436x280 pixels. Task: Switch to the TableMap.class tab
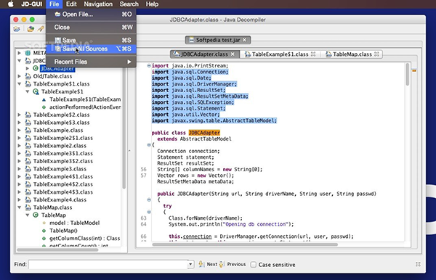click(x=352, y=54)
